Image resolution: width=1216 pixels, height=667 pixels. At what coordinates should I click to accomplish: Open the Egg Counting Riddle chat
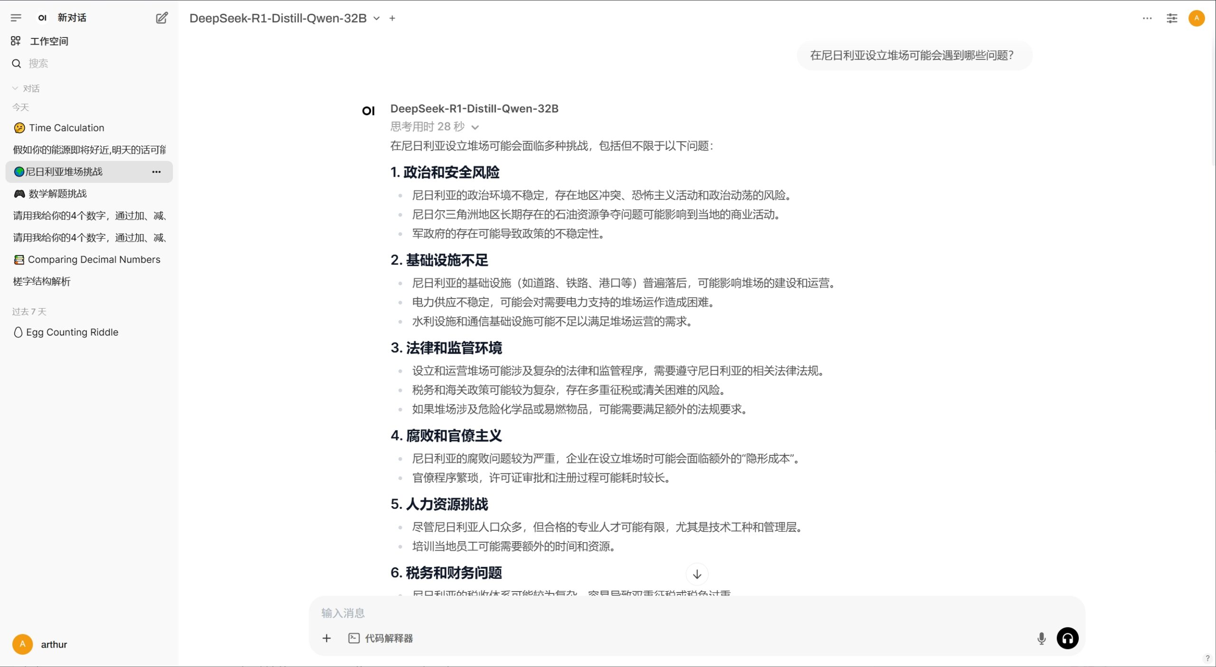(89, 332)
